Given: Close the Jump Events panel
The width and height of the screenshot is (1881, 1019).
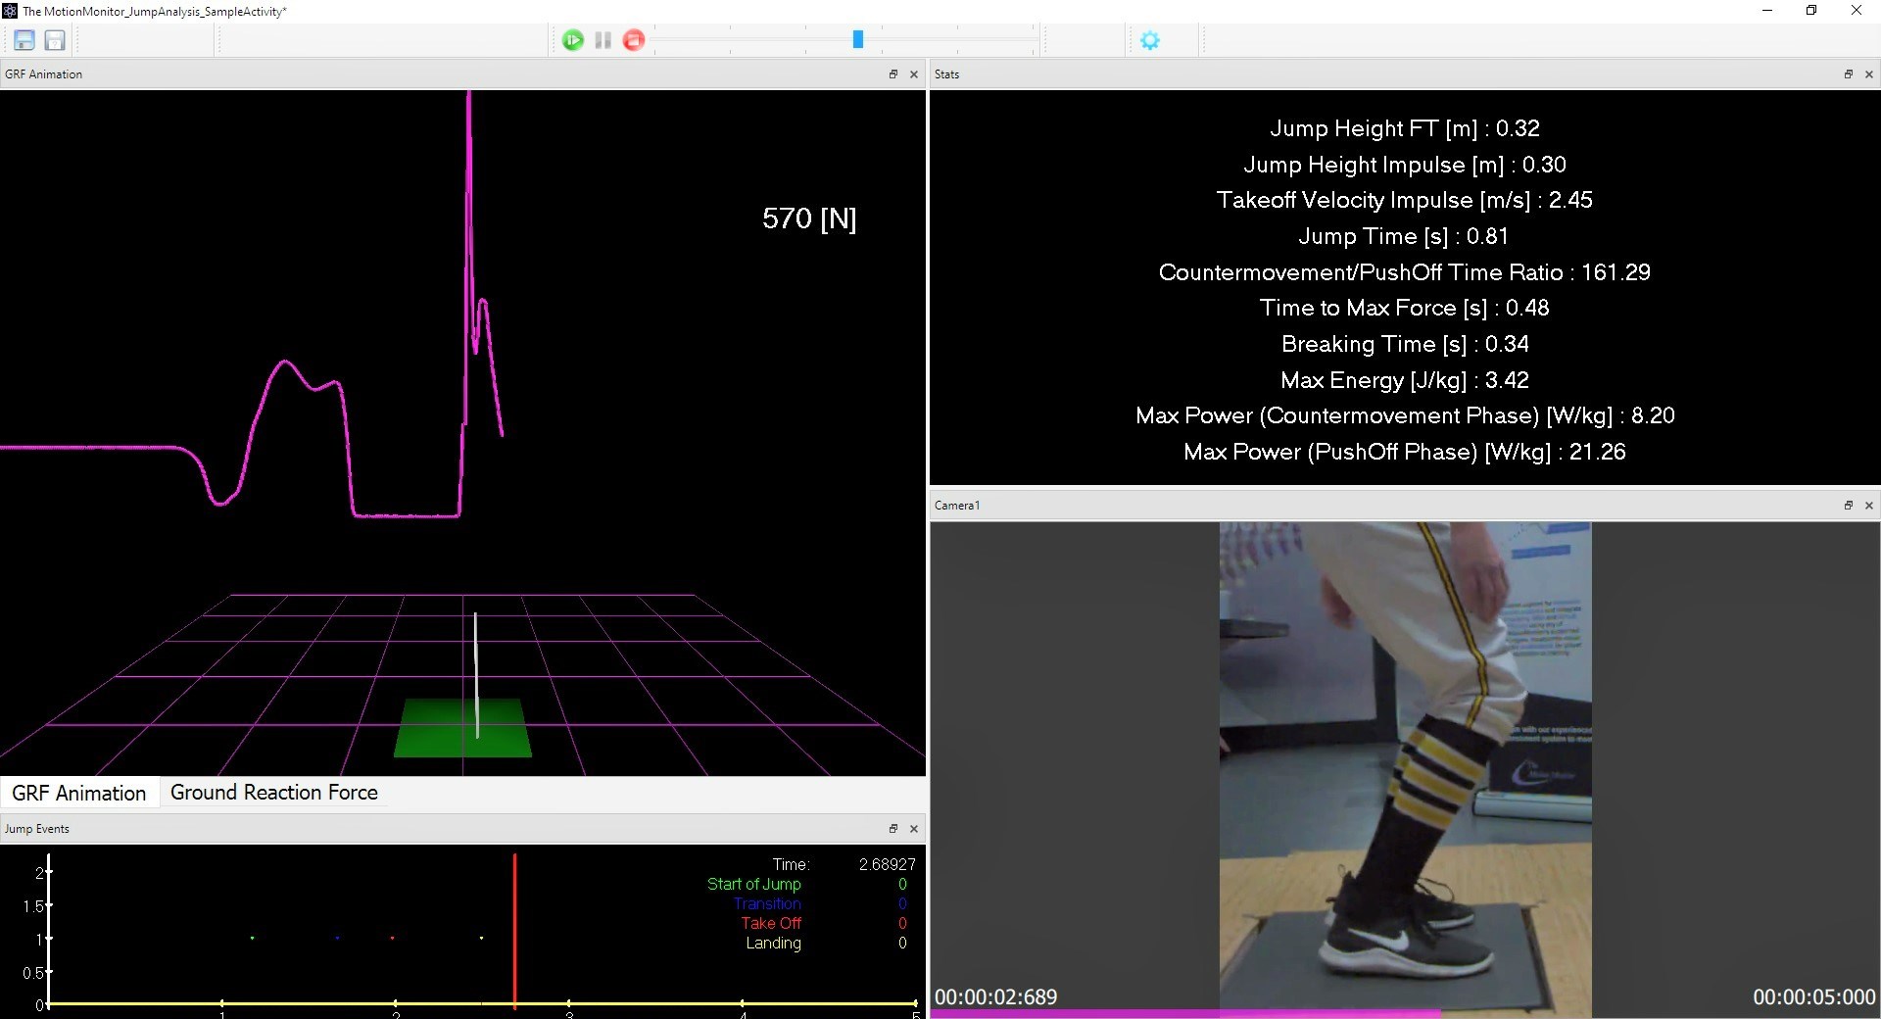Looking at the screenshot, I should [x=914, y=829].
